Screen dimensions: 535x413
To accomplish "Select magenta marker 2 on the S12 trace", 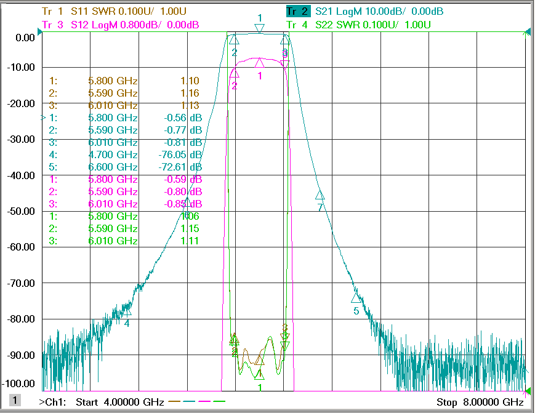I will click(x=234, y=73).
